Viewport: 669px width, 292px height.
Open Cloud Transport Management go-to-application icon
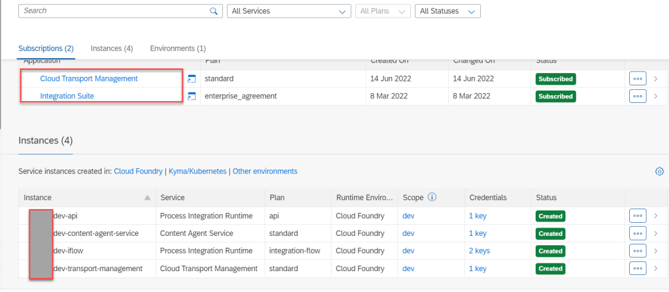coord(191,79)
